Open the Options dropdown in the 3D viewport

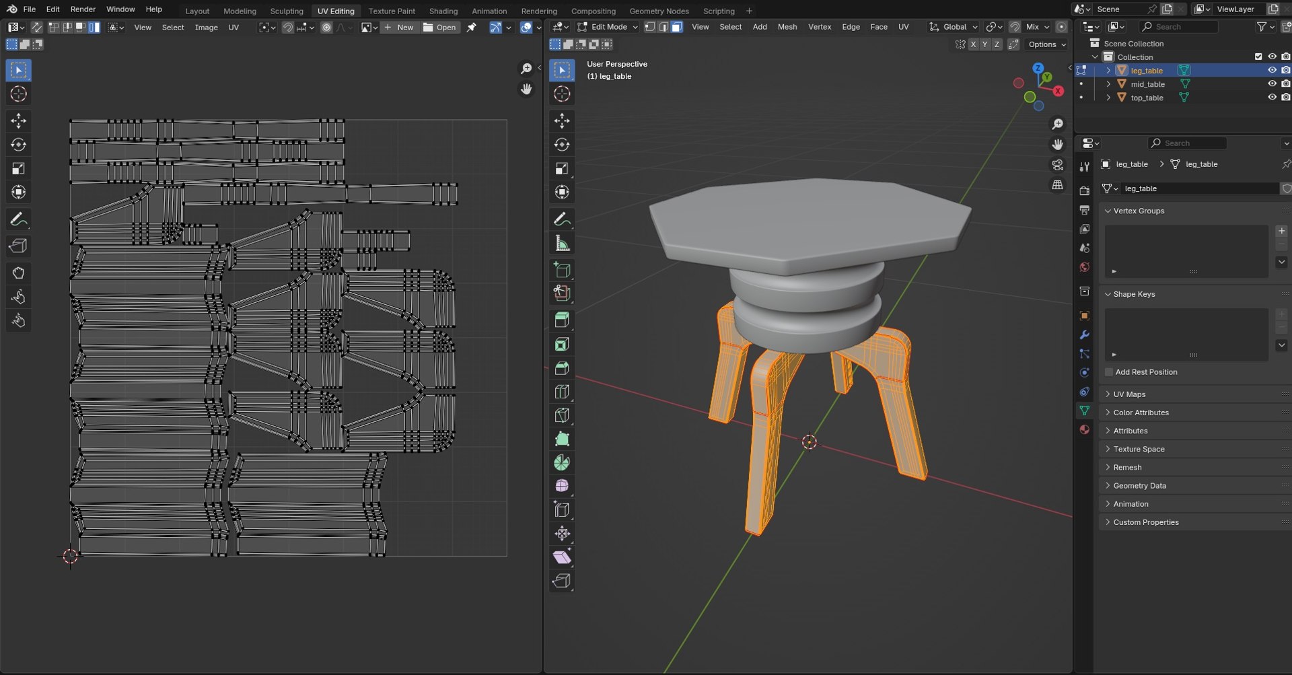[x=1047, y=44]
